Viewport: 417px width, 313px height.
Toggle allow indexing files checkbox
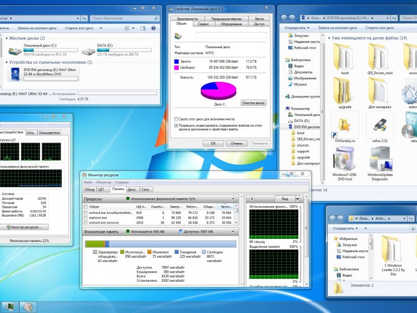tap(176, 125)
